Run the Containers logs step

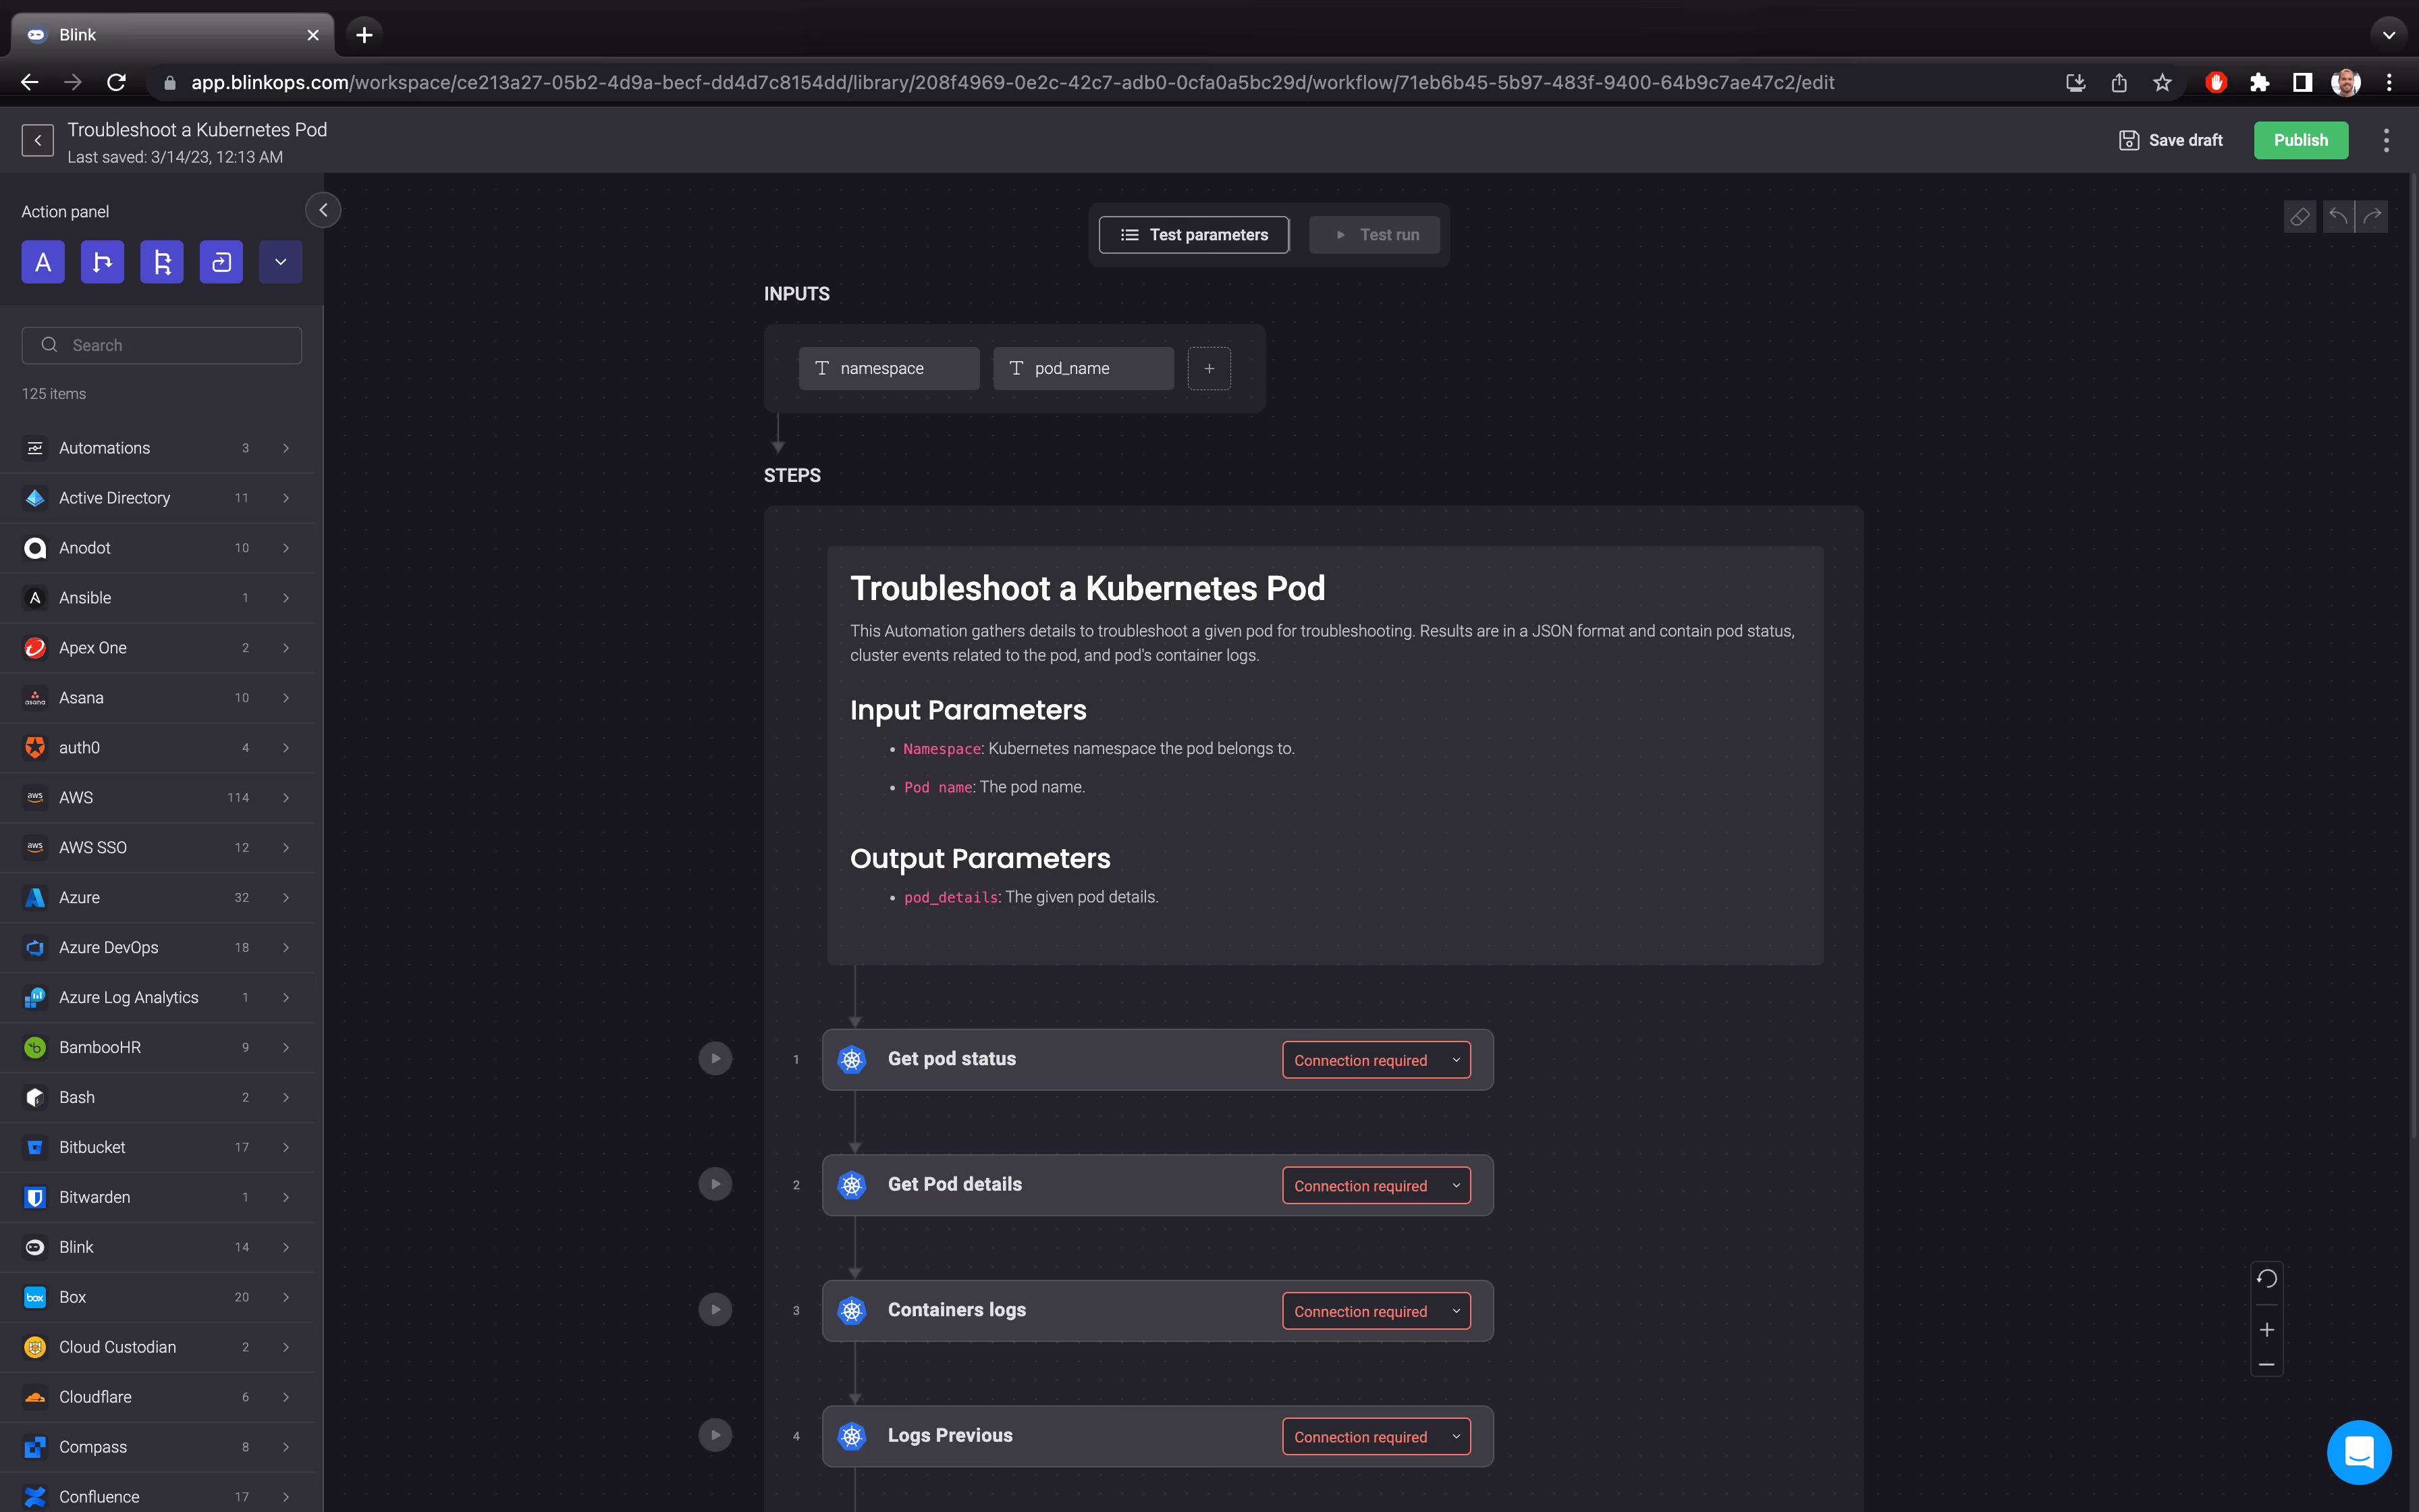click(x=715, y=1310)
